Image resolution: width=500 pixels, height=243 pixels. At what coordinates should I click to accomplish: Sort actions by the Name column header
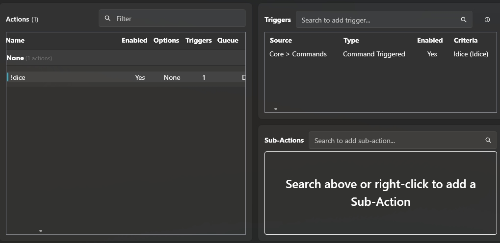point(15,40)
